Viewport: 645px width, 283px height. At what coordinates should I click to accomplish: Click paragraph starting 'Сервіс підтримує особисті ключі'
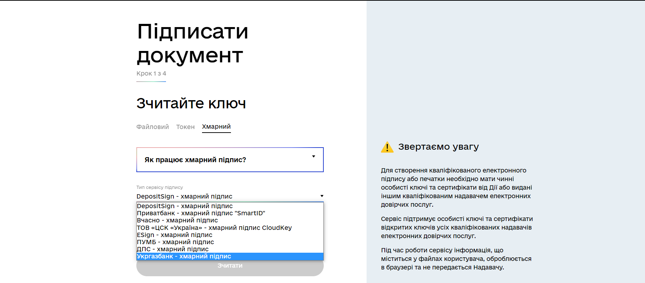coord(457,227)
